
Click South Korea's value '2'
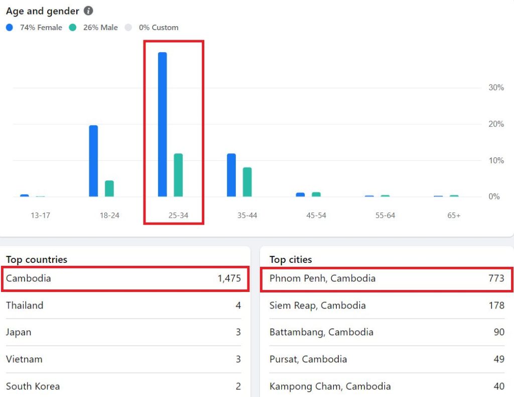(x=238, y=386)
